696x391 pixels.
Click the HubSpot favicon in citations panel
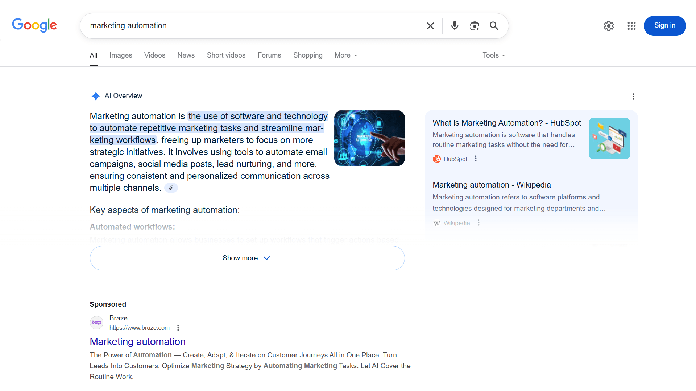click(x=436, y=159)
